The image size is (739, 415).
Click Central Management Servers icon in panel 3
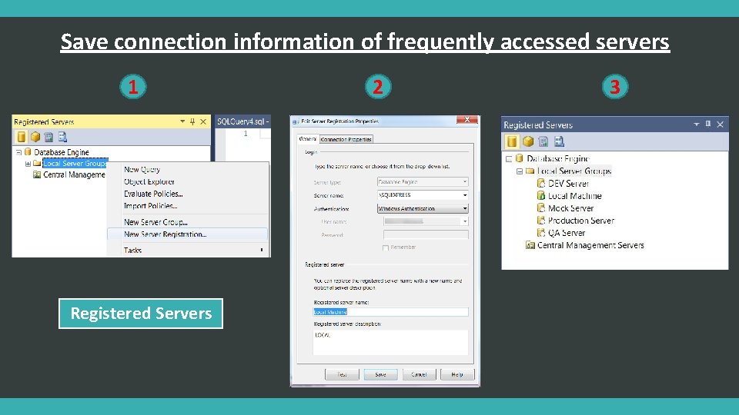coord(530,244)
